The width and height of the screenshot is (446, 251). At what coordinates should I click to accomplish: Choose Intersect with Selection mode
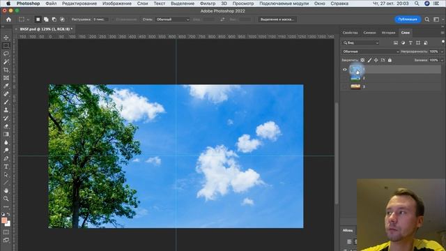[x=62, y=20]
